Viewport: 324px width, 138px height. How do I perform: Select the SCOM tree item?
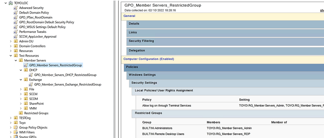point(33,99)
